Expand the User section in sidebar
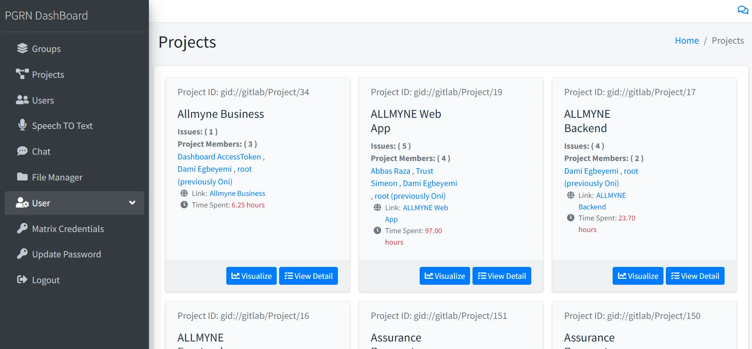Screen dimensions: 752x349 pos(41,203)
